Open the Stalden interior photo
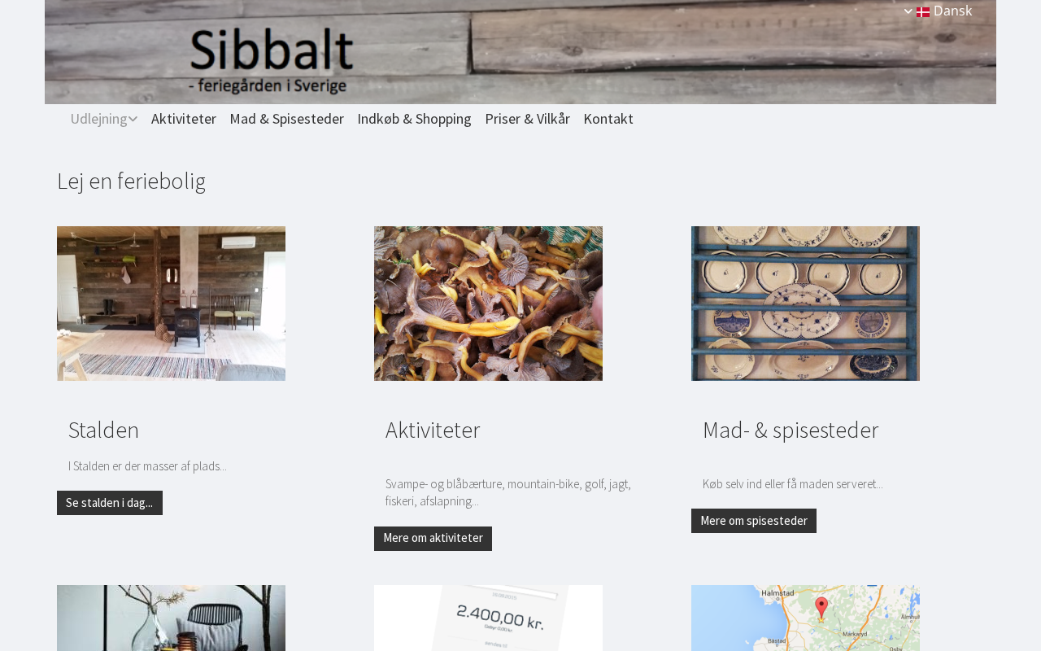 171,304
